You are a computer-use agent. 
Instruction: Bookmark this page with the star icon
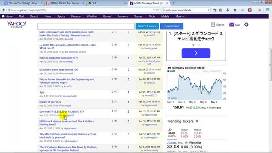pos(215,10)
